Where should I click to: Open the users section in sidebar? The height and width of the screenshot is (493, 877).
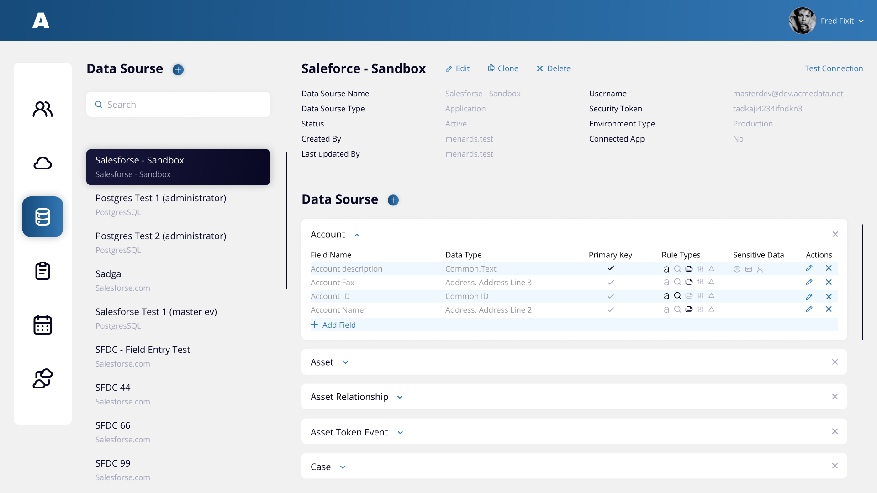[x=42, y=109]
